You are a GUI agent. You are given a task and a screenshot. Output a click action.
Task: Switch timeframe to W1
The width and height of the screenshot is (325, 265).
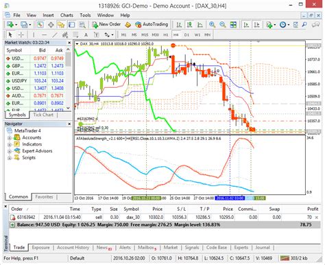click(x=197, y=35)
